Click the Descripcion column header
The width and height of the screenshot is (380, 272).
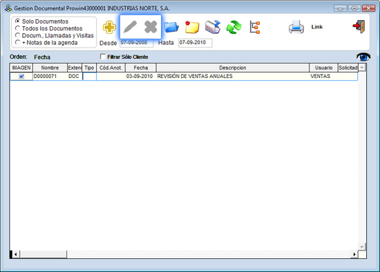click(x=233, y=68)
